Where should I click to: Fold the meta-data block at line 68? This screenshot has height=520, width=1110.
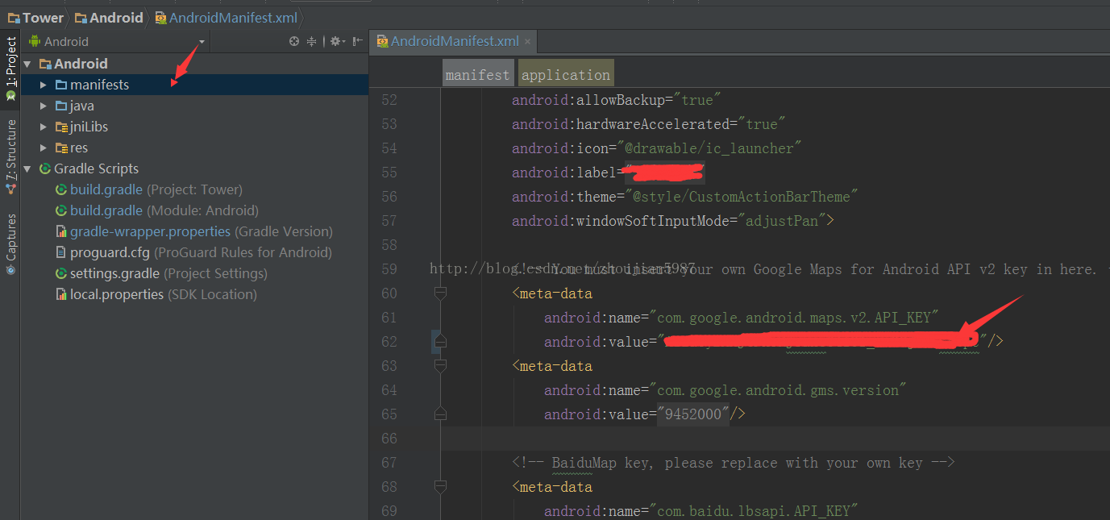pos(440,487)
